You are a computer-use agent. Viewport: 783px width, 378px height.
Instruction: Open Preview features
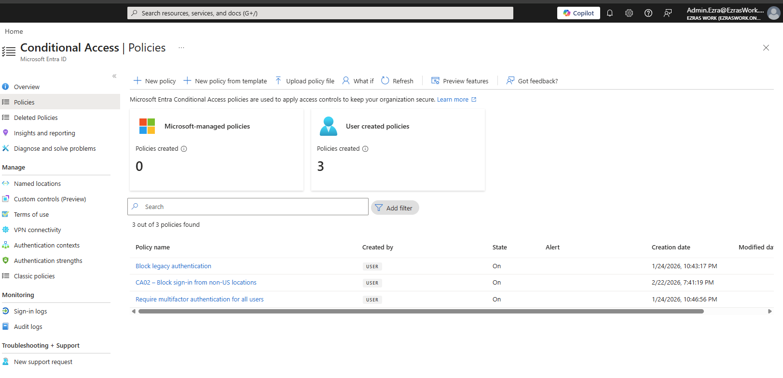pyautogui.click(x=460, y=81)
